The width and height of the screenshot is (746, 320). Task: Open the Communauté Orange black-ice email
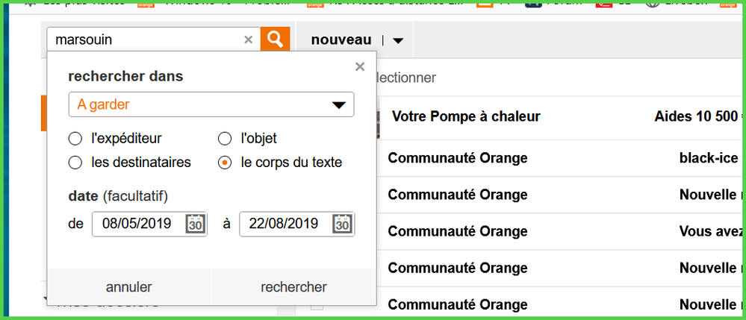click(457, 158)
